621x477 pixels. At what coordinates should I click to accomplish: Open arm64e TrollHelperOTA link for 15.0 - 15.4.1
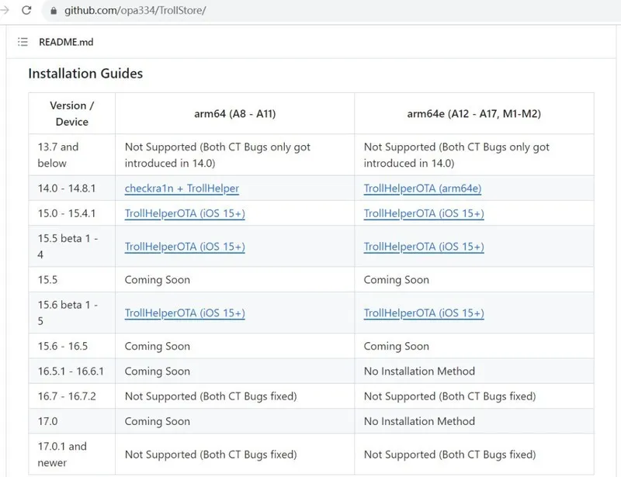[x=424, y=213]
